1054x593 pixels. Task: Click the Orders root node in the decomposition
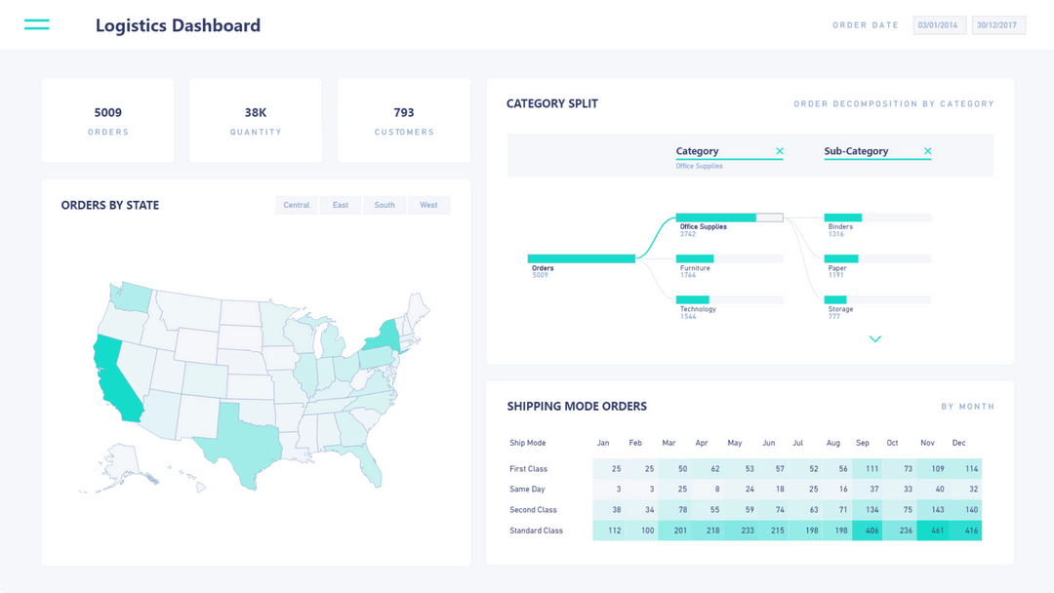pos(581,258)
